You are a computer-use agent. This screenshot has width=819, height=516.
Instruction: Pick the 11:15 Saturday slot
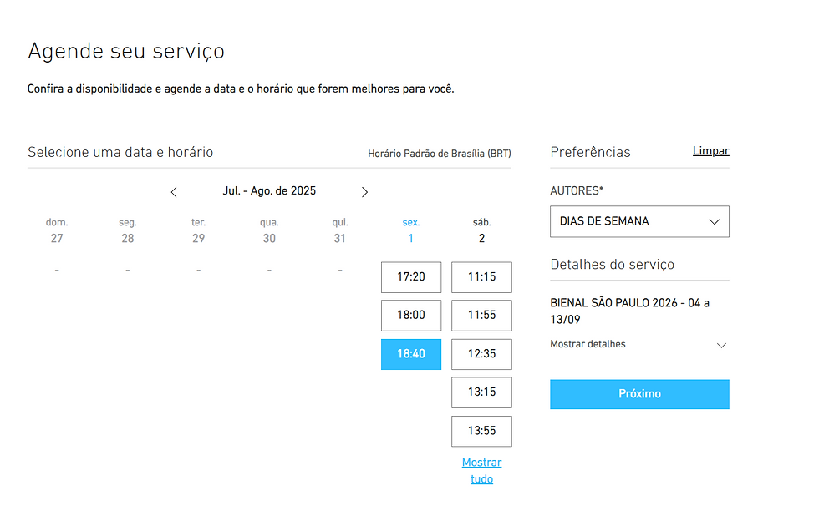[x=481, y=277]
